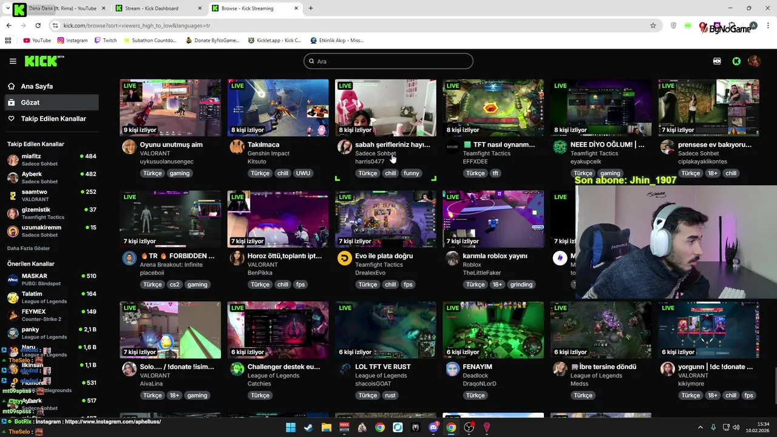Open Steam from the taskbar
777x437 pixels.
tap(308, 427)
